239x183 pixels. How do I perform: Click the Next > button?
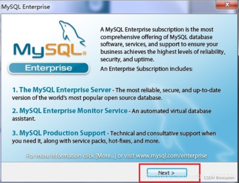[x=167, y=173]
